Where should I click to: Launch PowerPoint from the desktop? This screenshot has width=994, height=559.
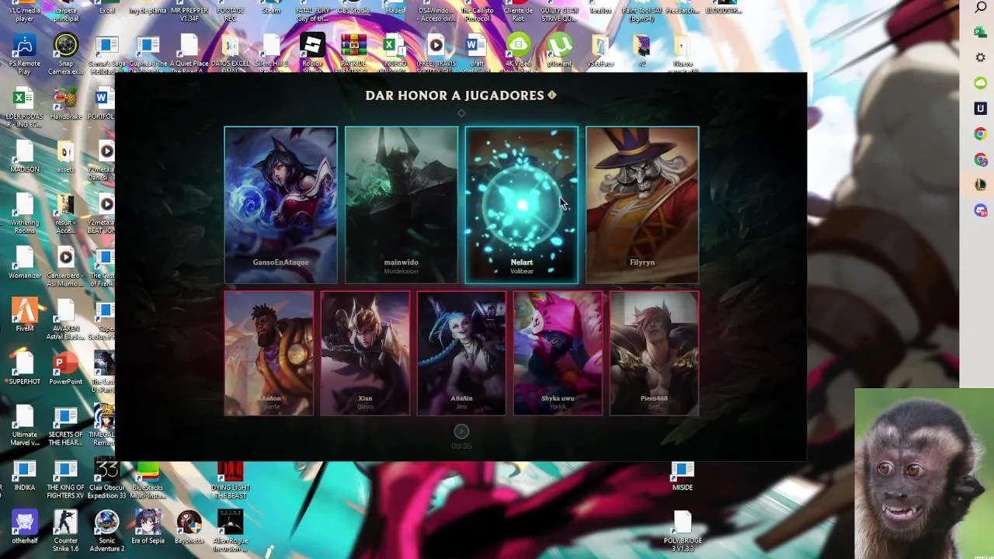[x=66, y=369]
